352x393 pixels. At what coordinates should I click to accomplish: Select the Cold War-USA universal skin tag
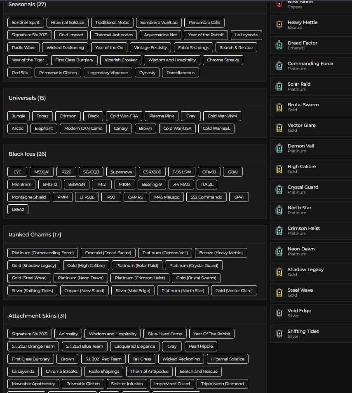(x=177, y=129)
